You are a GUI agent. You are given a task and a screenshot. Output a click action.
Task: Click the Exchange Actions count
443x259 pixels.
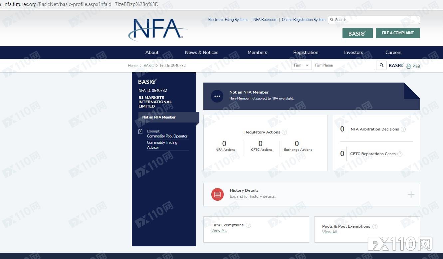coord(297,143)
